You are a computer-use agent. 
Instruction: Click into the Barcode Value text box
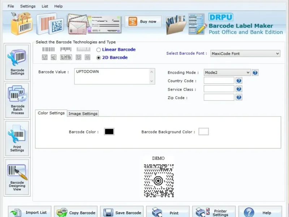(112, 76)
